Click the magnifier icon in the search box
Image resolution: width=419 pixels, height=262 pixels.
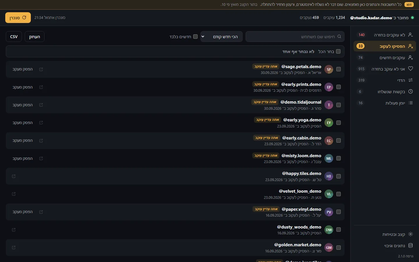tap(339, 37)
